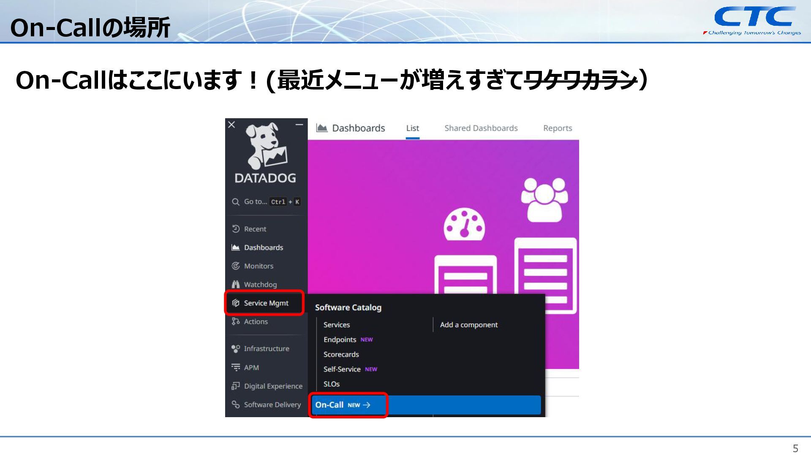The image size is (811, 456).
Task: Open APM in the sidebar
Action: pyautogui.click(x=251, y=367)
